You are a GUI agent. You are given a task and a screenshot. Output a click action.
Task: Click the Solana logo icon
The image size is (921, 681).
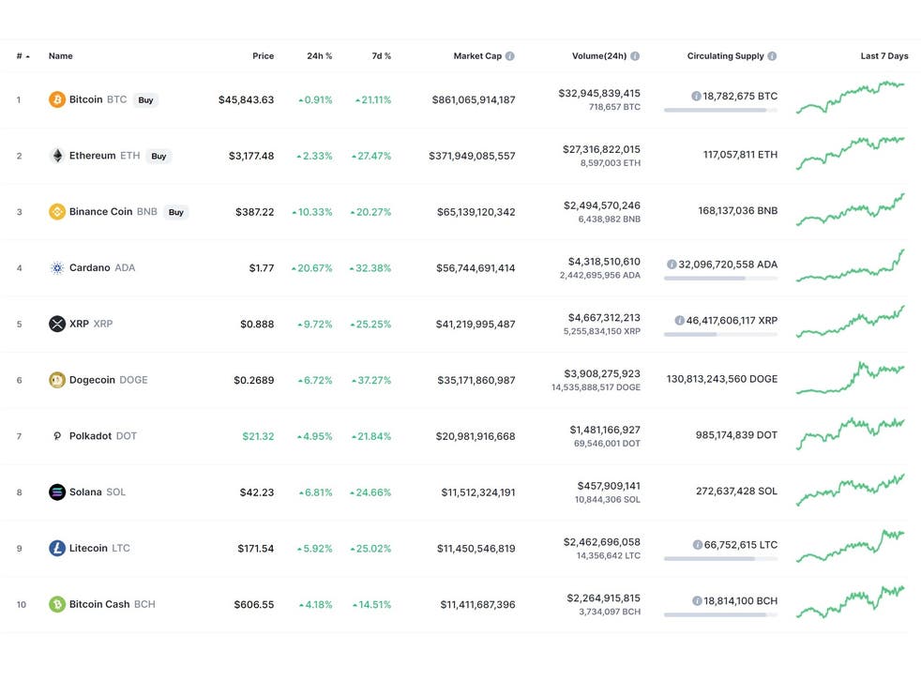[57, 492]
